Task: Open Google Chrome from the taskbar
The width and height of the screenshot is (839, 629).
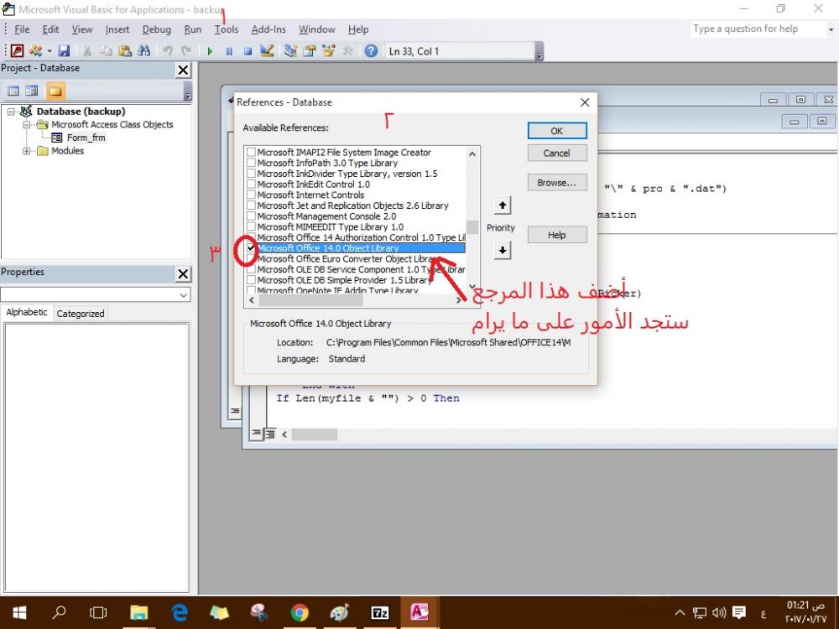Action: pos(300,612)
